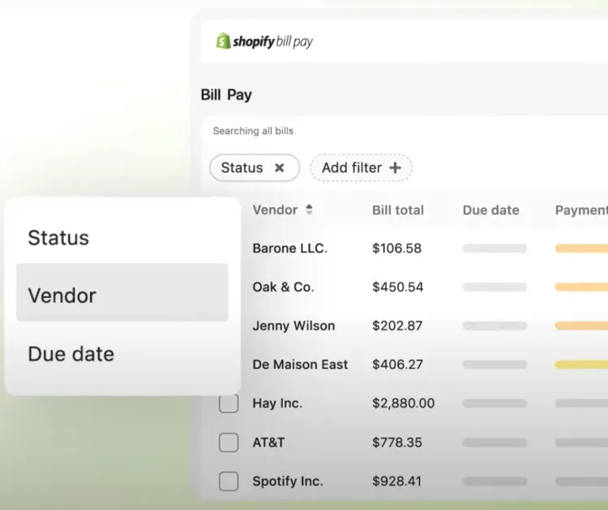Screen dimensions: 608x510
Task: Open the Oak & Co. bill
Action: click(283, 287)
